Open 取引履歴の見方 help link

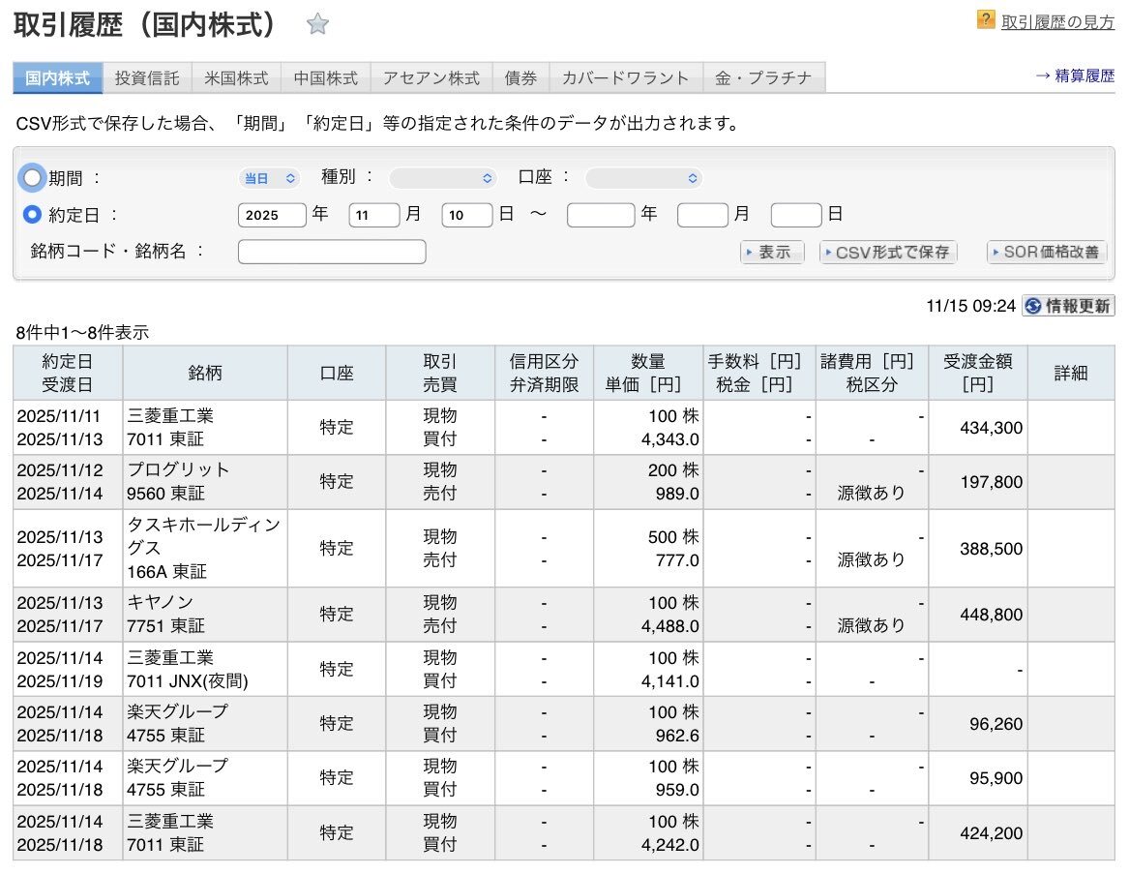click(x=1056, y=21)
